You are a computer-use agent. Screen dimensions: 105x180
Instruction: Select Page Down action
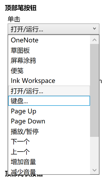tap(49, 121)
